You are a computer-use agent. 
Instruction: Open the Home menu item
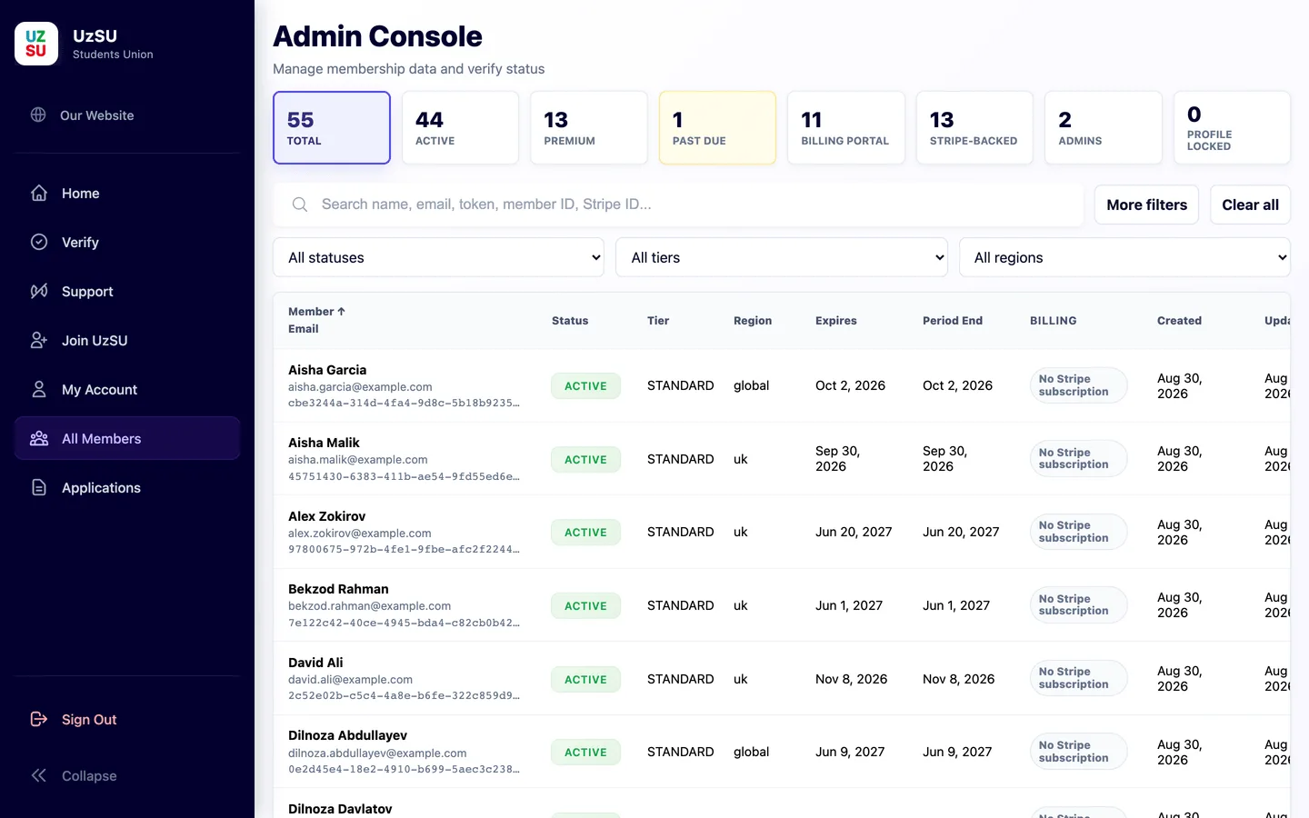(x=127, y=193)
